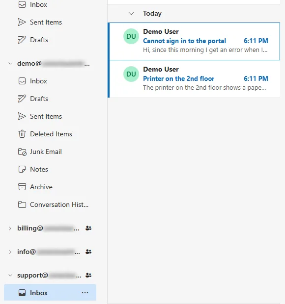The image size is (285, 304).
Task: Collapse the demo@ account folder tree
Action: (10, 63)
